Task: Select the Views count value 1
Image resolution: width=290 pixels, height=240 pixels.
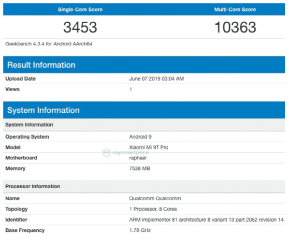Action: pos(130,89)
